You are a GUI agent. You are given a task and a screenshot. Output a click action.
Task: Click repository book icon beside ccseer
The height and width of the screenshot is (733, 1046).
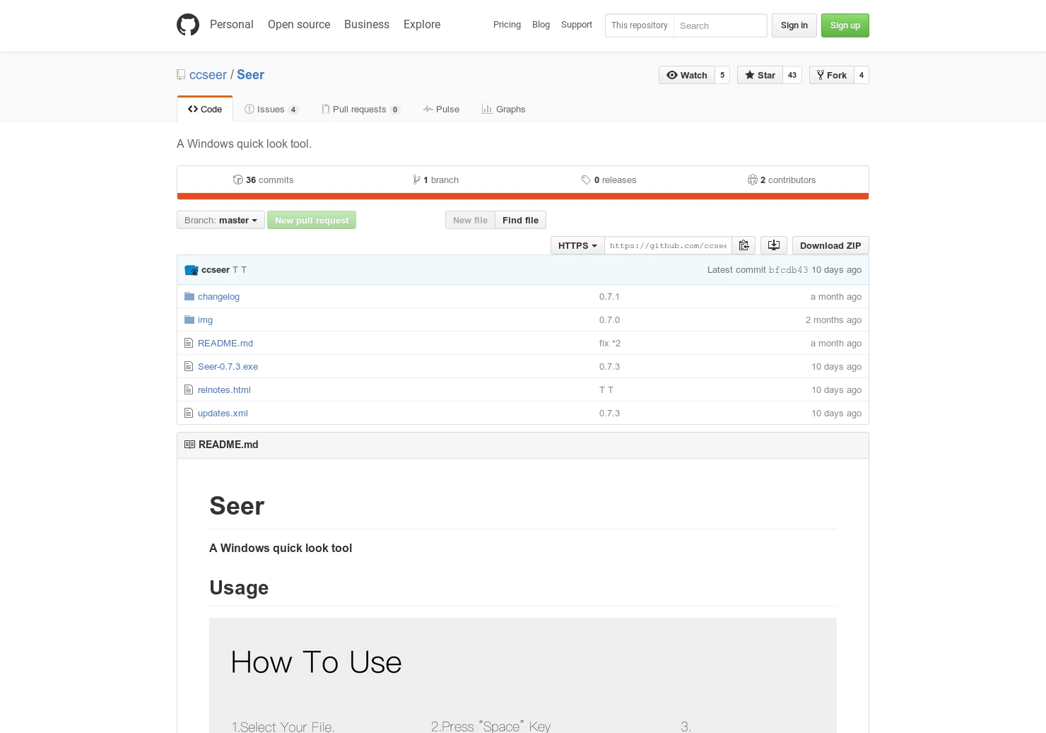(181, 75)
